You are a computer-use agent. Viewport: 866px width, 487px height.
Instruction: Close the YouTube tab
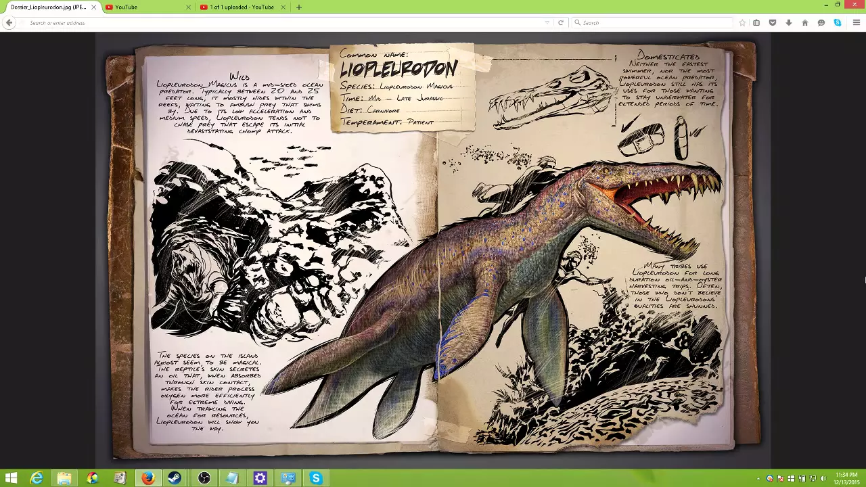pos(188,7)
